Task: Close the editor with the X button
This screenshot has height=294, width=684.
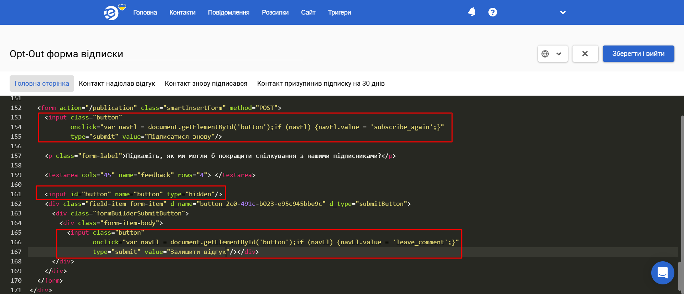Action: (x=585, y=54)
